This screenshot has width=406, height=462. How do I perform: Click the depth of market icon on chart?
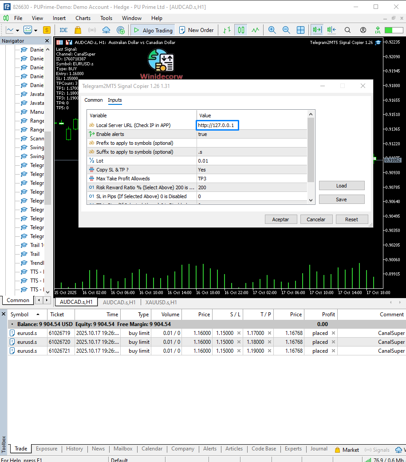point(69,43)
